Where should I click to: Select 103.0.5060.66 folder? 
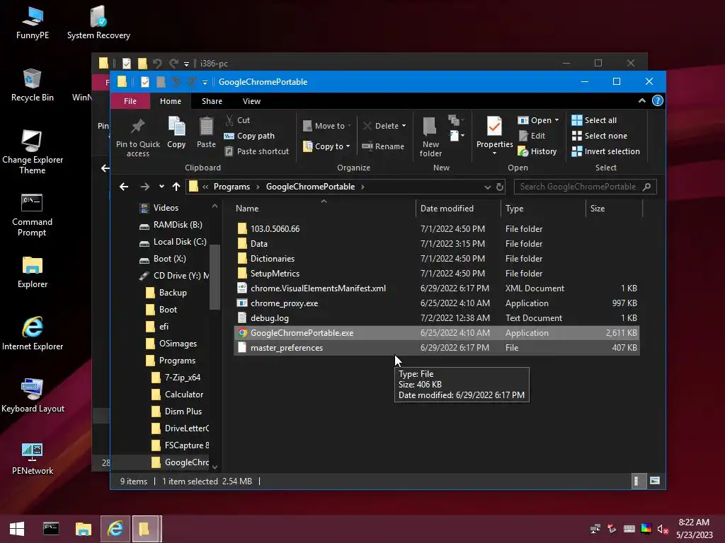437,228
